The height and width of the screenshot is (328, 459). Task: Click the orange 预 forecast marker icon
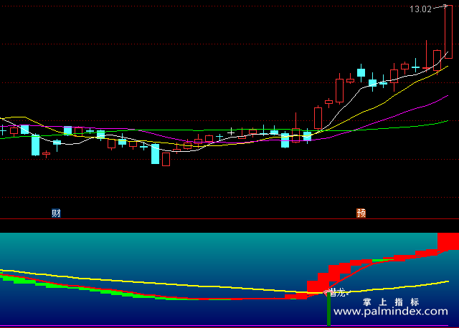(x=361, y=213)
